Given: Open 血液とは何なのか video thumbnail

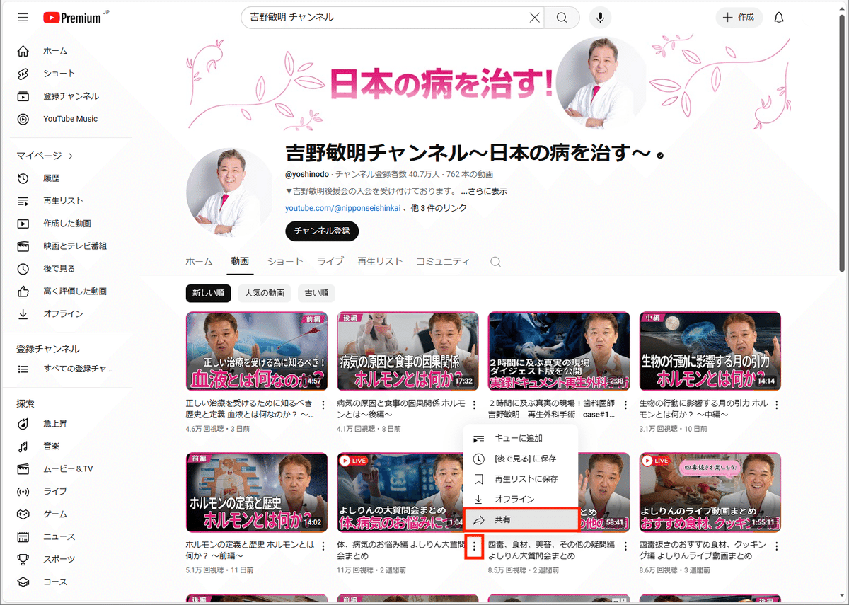Looking at the screenshot, I should [x=257, y=352].
